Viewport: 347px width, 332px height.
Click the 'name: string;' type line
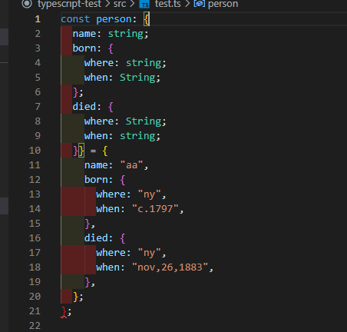point(111,34)
